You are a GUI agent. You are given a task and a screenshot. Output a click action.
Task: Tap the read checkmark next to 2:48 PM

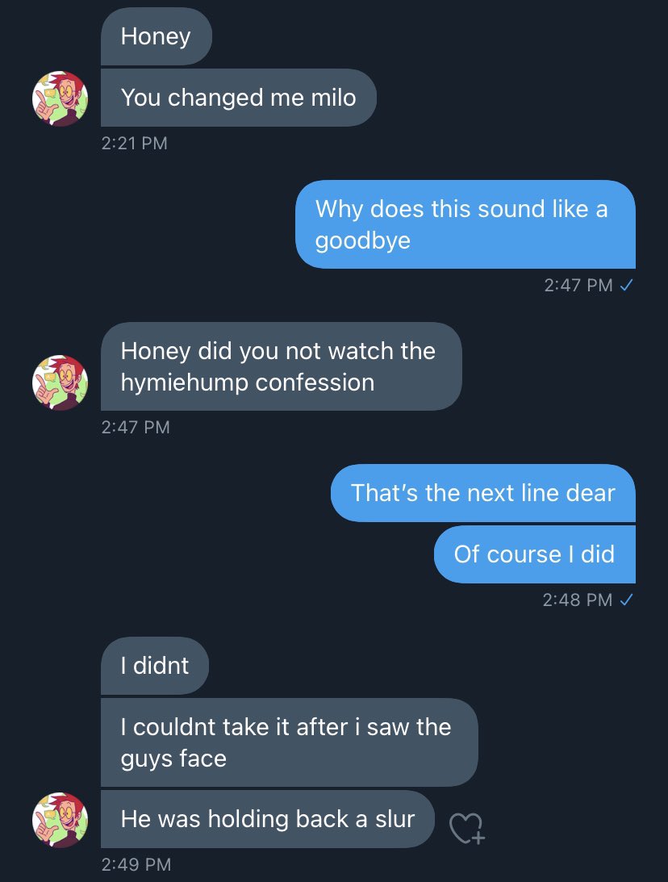[626, 600]
